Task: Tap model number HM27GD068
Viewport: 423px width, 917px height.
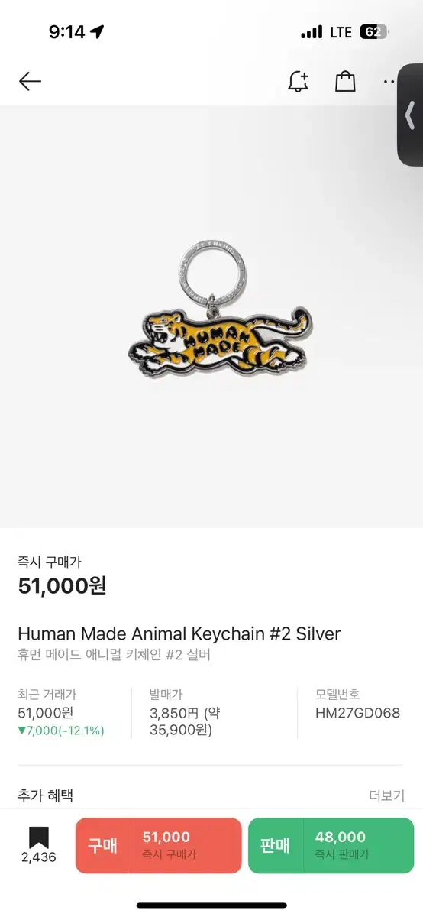Action: 357,713
